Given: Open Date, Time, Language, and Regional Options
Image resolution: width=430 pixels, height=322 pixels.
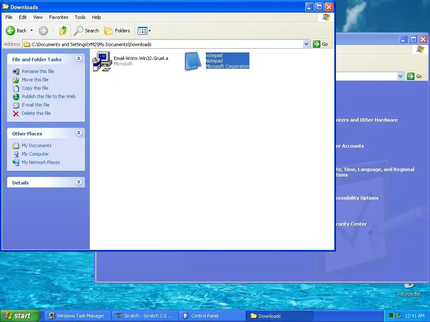Looking at the screenshot, I should pyautogui.click(x=375, y=172).
